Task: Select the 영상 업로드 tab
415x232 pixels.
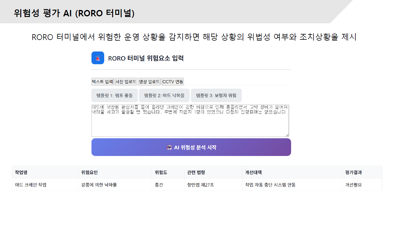Action: 149,81
